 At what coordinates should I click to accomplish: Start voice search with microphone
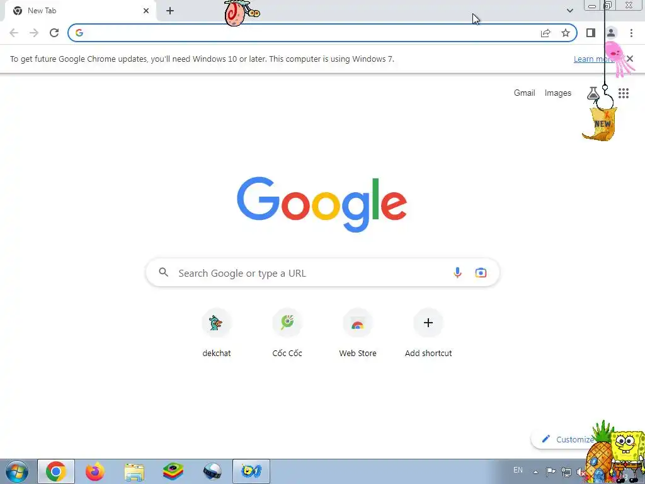click(x=457, y=272)
